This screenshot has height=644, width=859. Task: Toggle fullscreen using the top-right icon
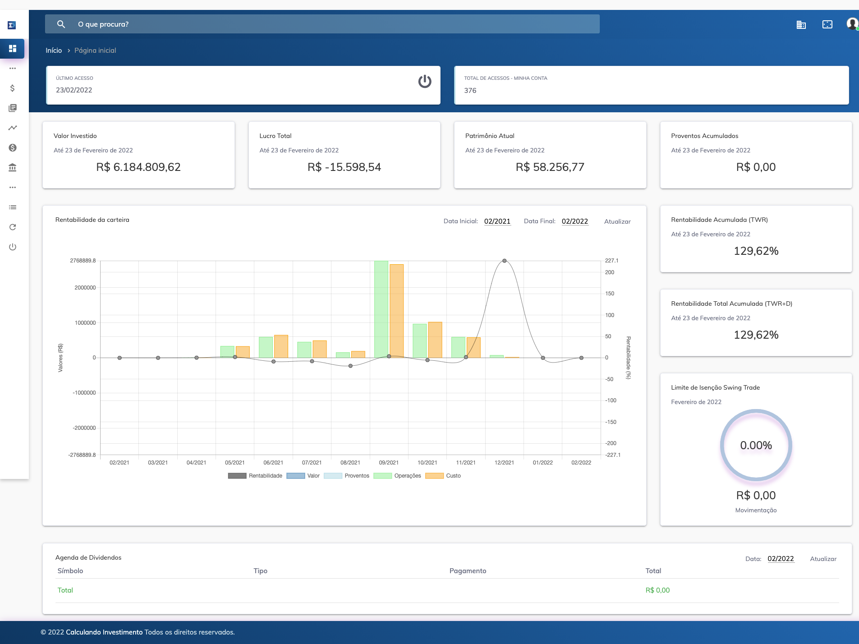(827, 24)
